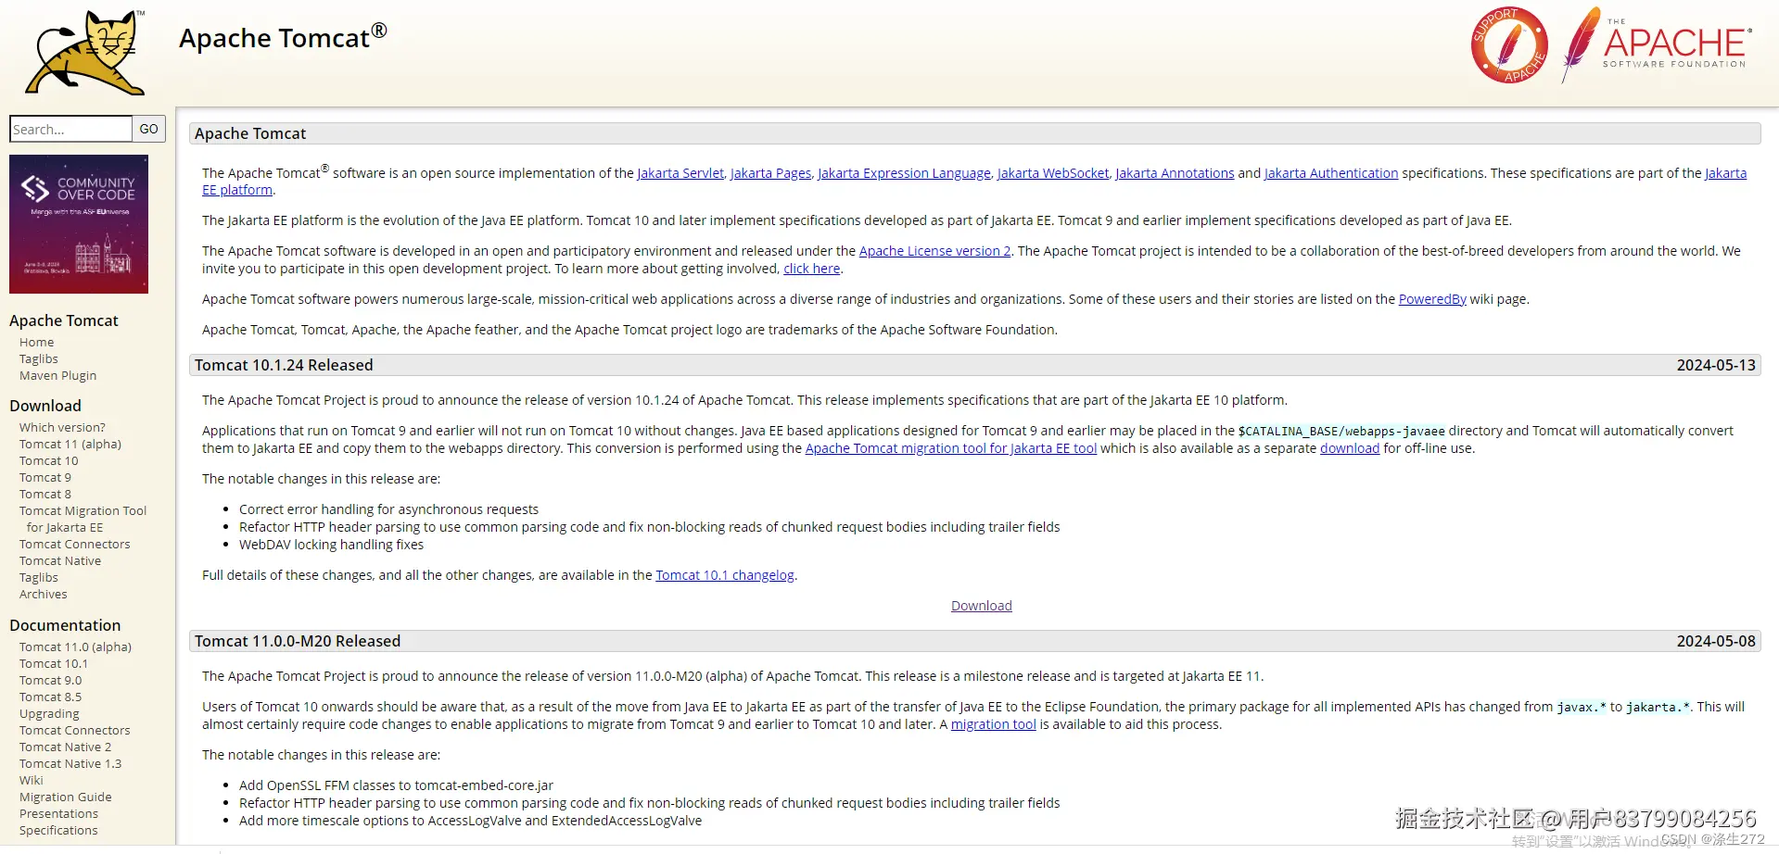This screenshot has height=854, width=1779.
Task: Open the Wiki sidebar link
Action: pos(31,780)
